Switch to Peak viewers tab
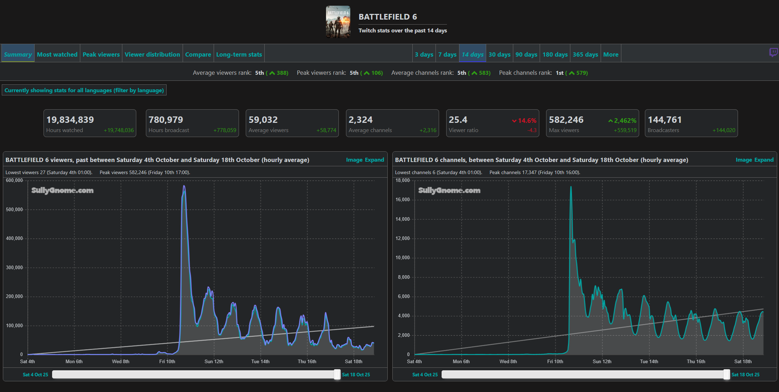The height and width of the screenshot is (392, 779). 101,54
